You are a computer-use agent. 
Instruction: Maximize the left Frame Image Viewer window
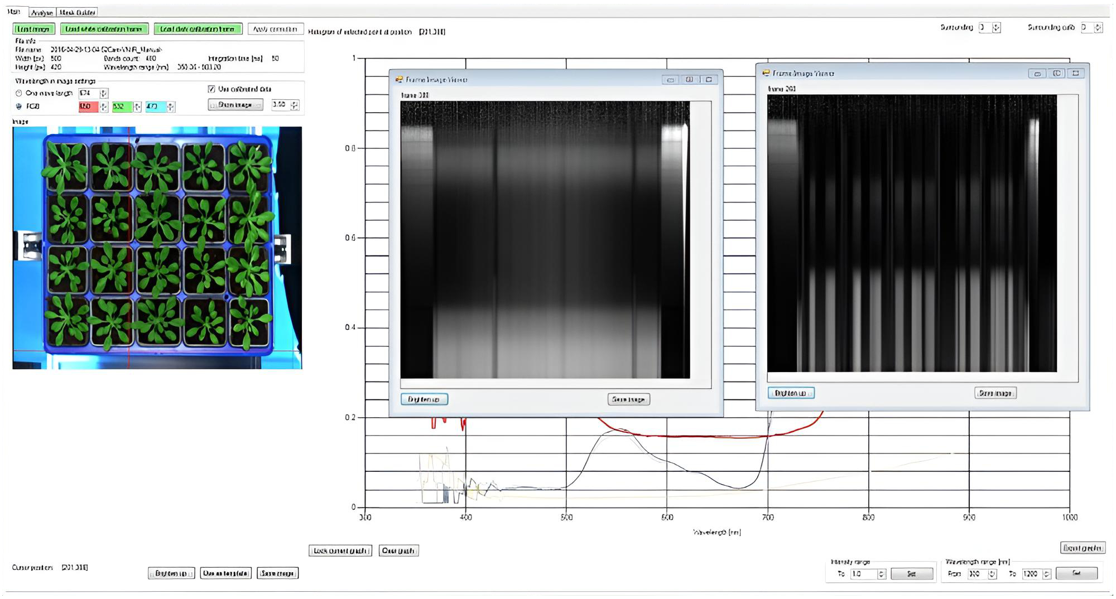(690, 80)
